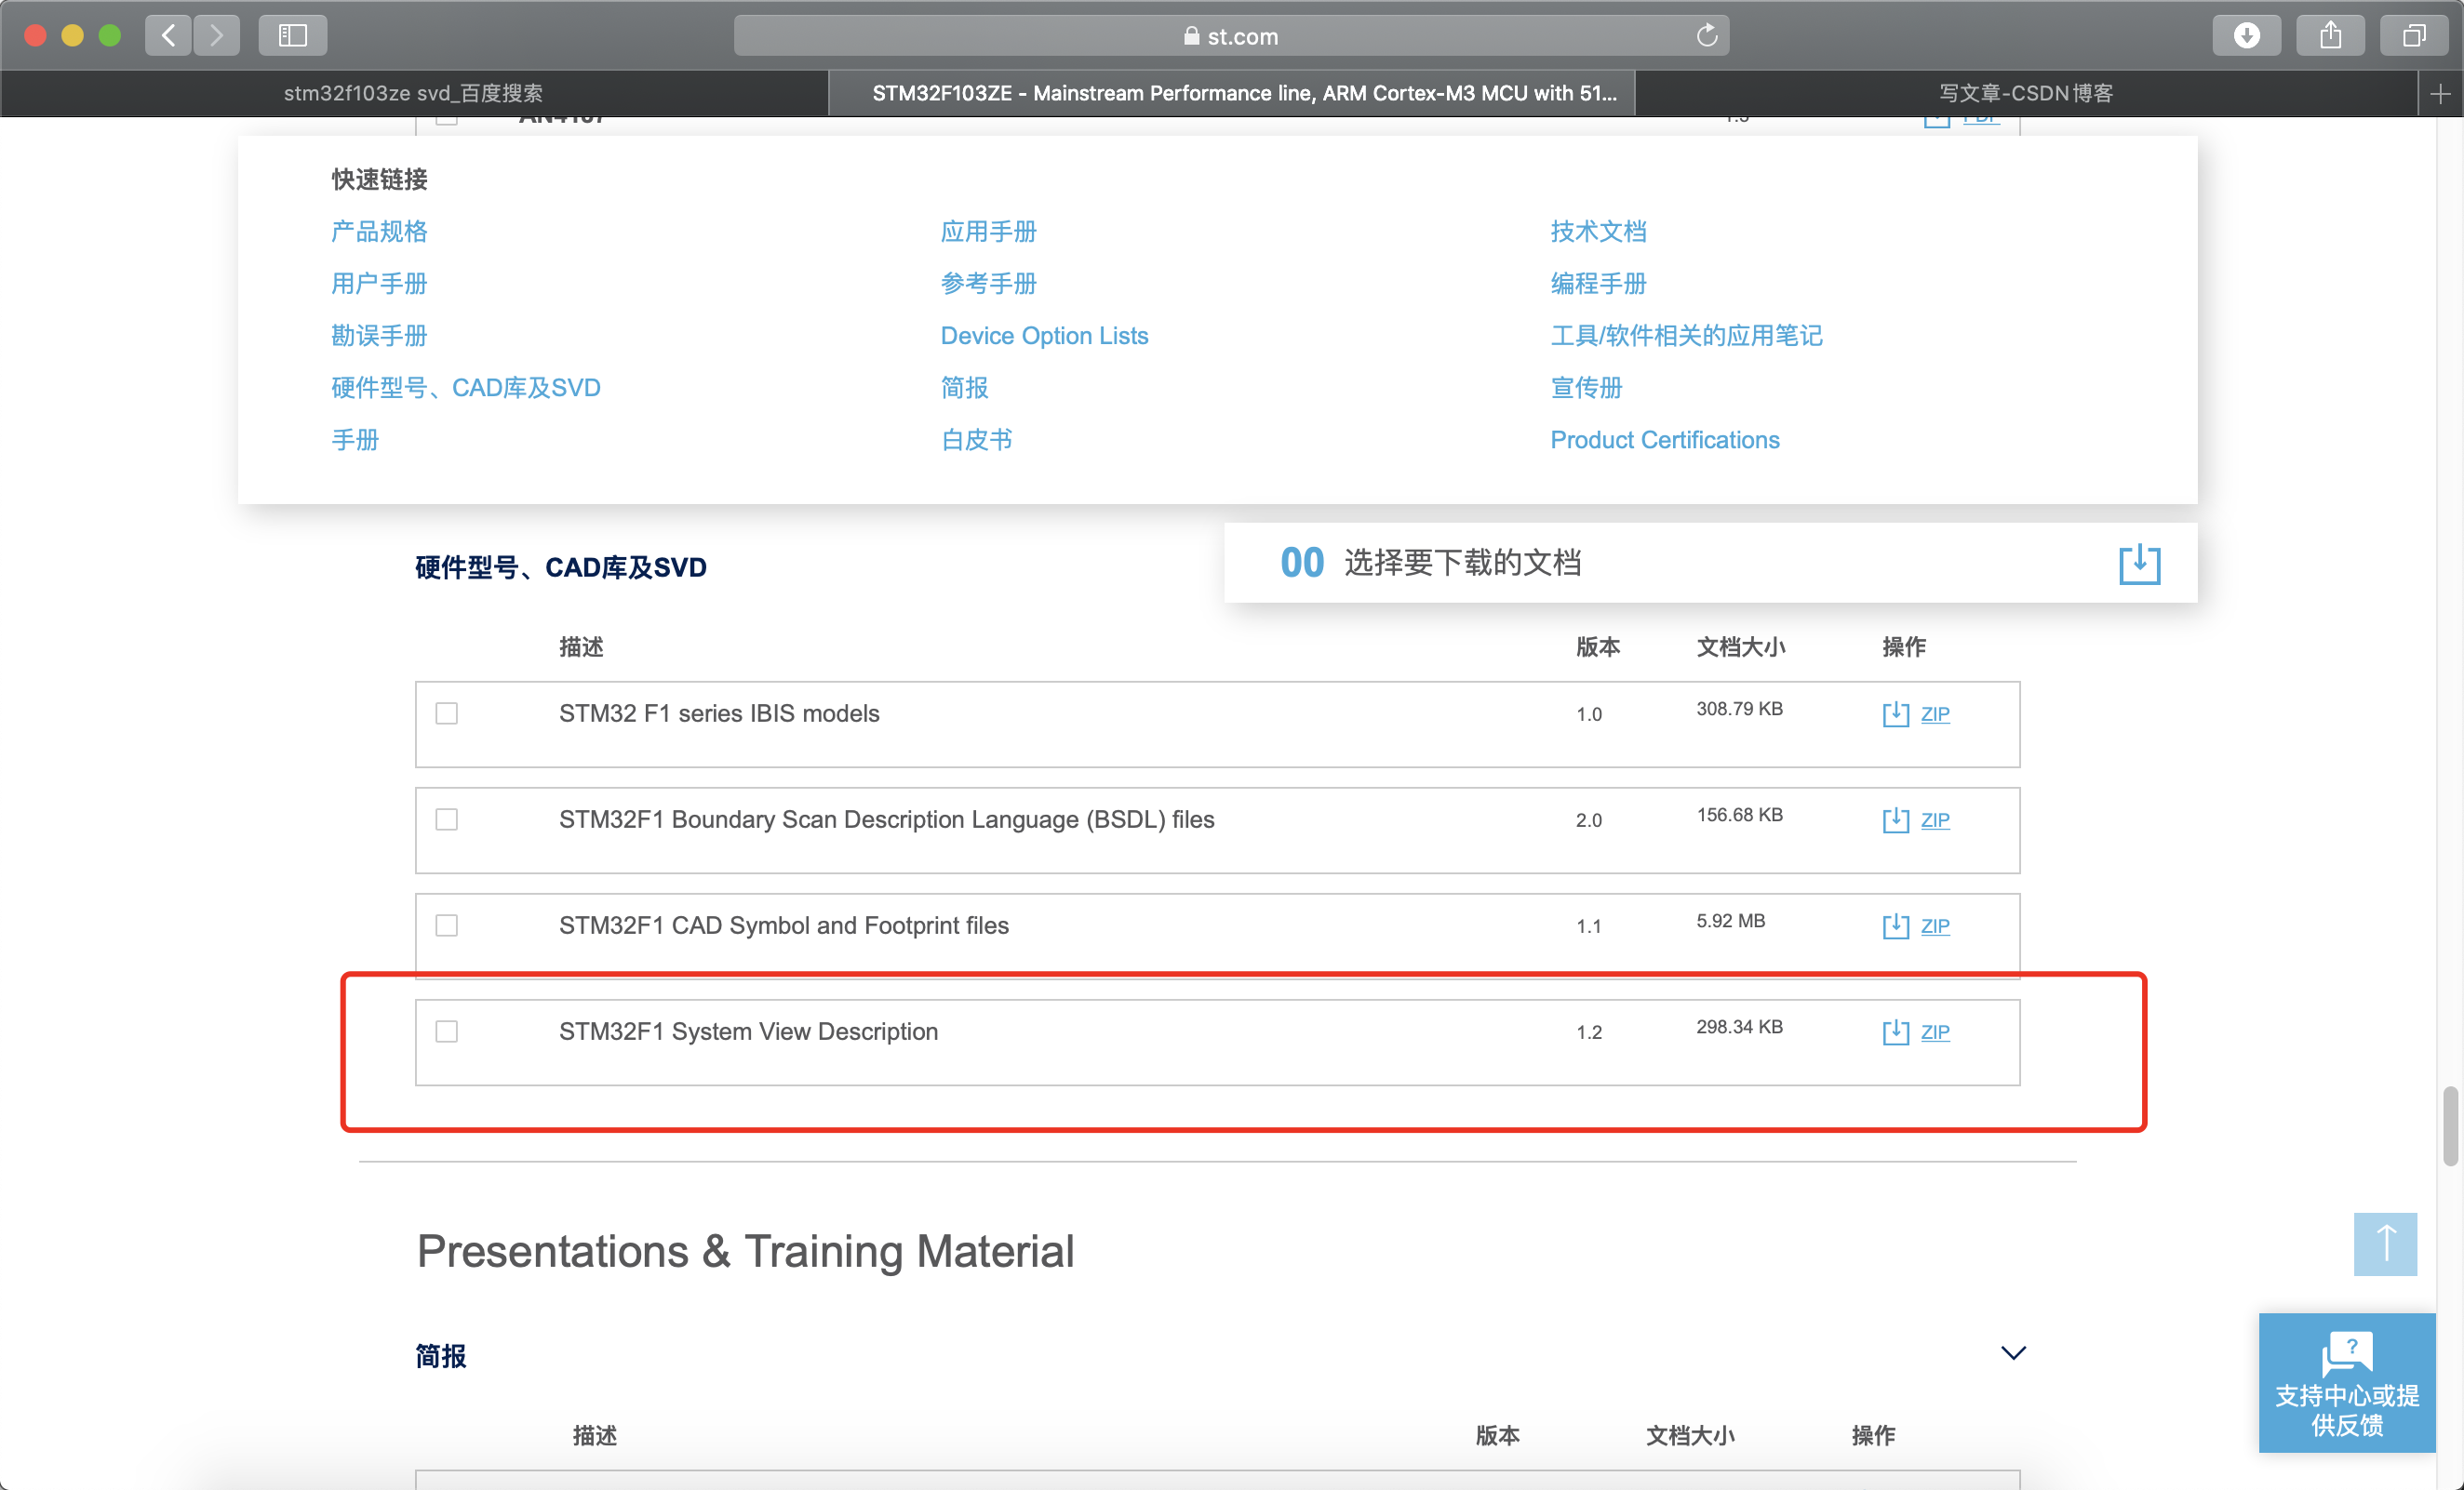Click the 298.34 KB file size value
The width and height of the screenshot is (2464, 1490).
pos(1739,1026)
